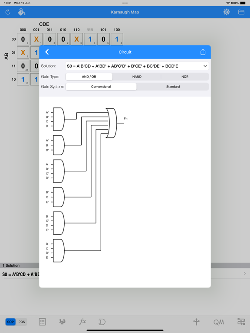Image resolution: width=250 pixels, height=333 pixels.
Task: Tap the BCD'E AND gate at bottom
Action: pyautogui.click(x=59, y=251)
